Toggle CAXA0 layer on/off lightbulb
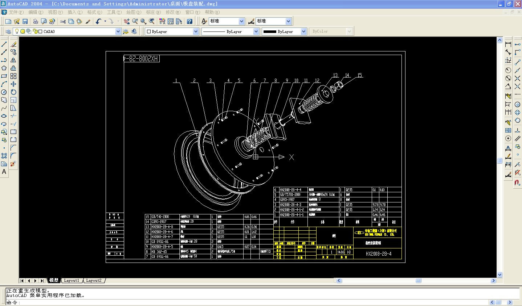The width and height of the screenshot is (522, 306). click(x=17, y=32)
